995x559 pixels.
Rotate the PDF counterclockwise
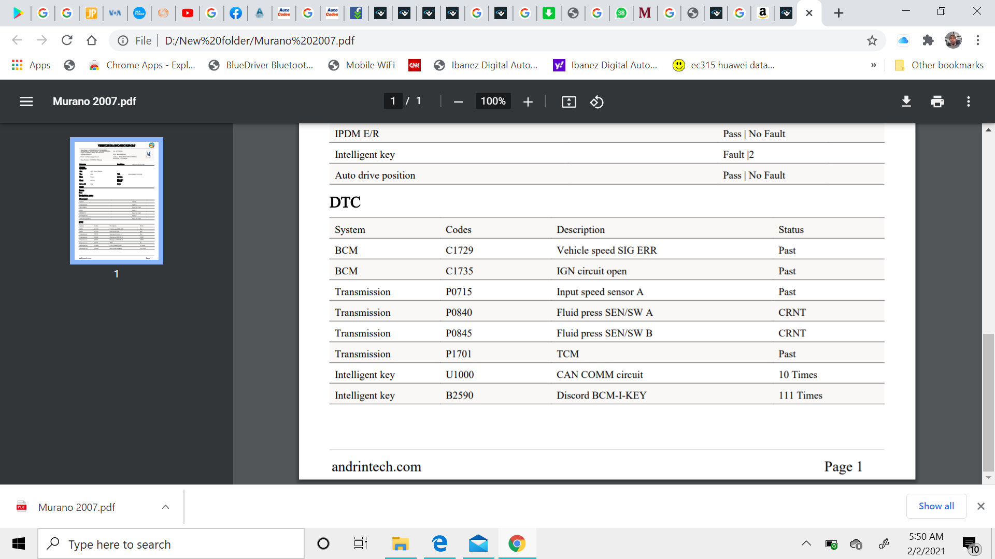(x=596, y=102)
